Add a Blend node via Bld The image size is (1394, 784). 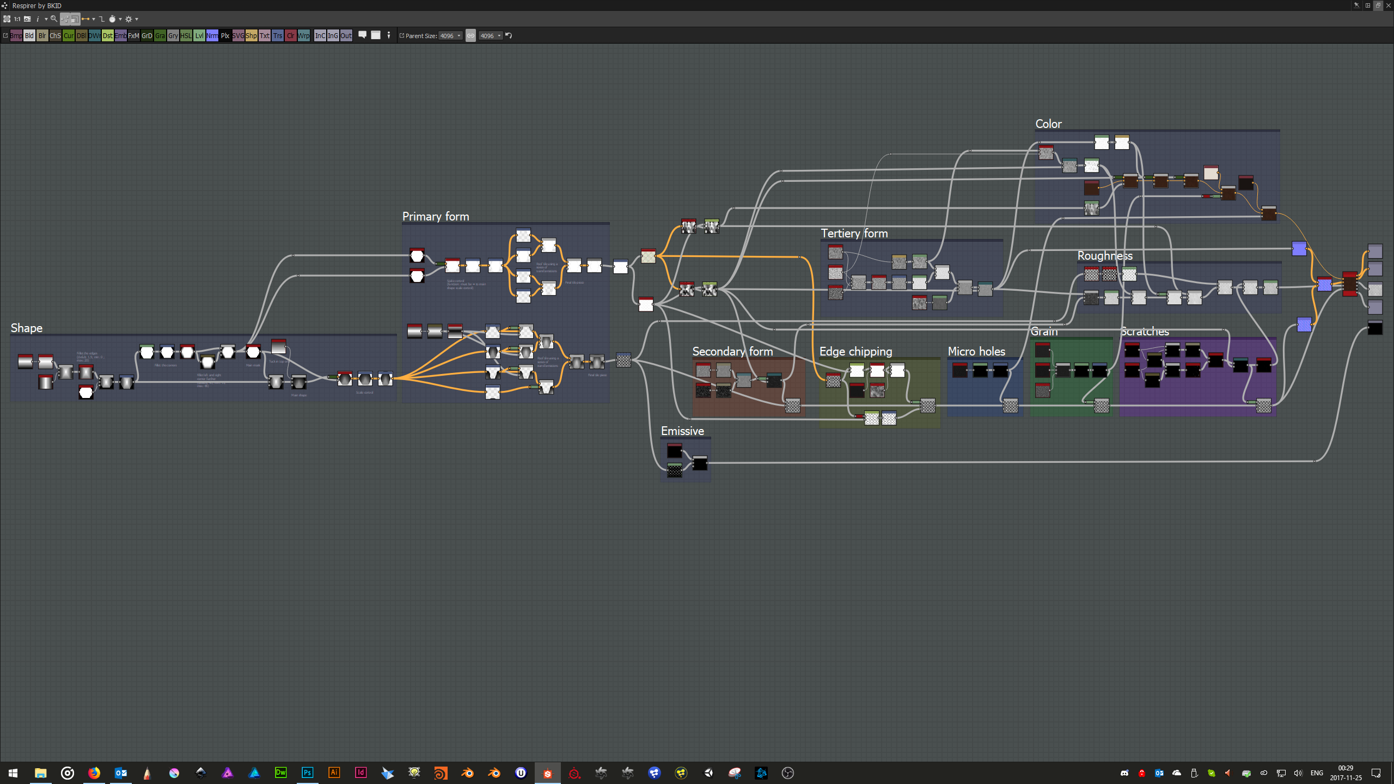click(29, 35)
